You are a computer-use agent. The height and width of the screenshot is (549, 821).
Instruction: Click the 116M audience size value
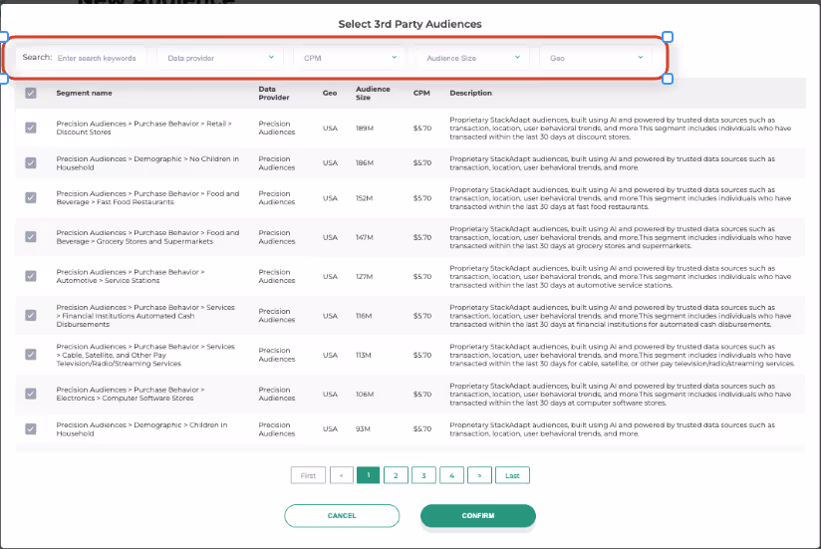coord(364,316)
